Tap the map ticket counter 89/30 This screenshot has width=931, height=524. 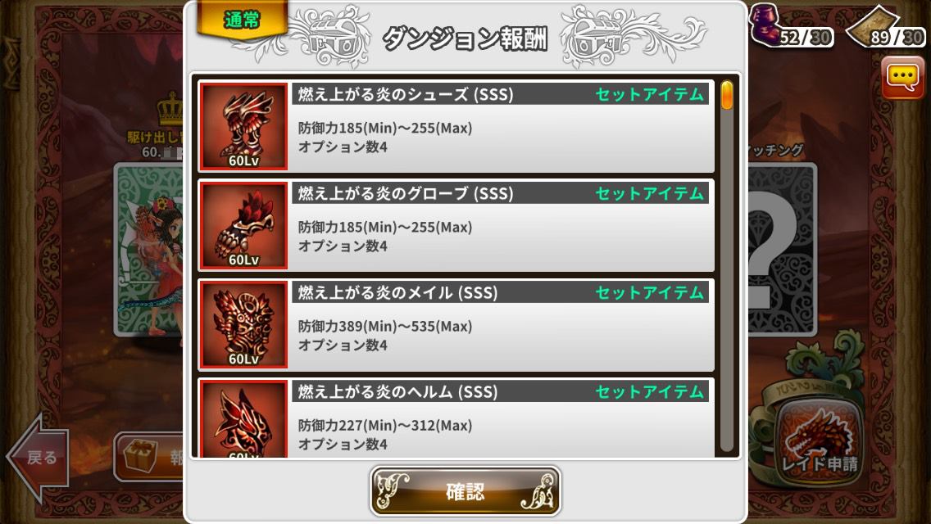pos(886,28)
